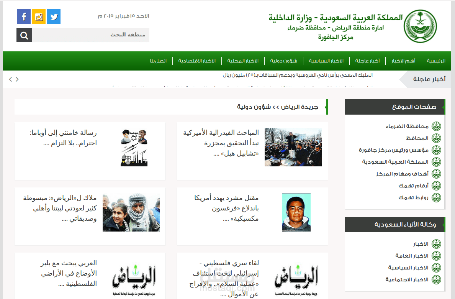Open the Twitter account icon

[x=54, y=16]
